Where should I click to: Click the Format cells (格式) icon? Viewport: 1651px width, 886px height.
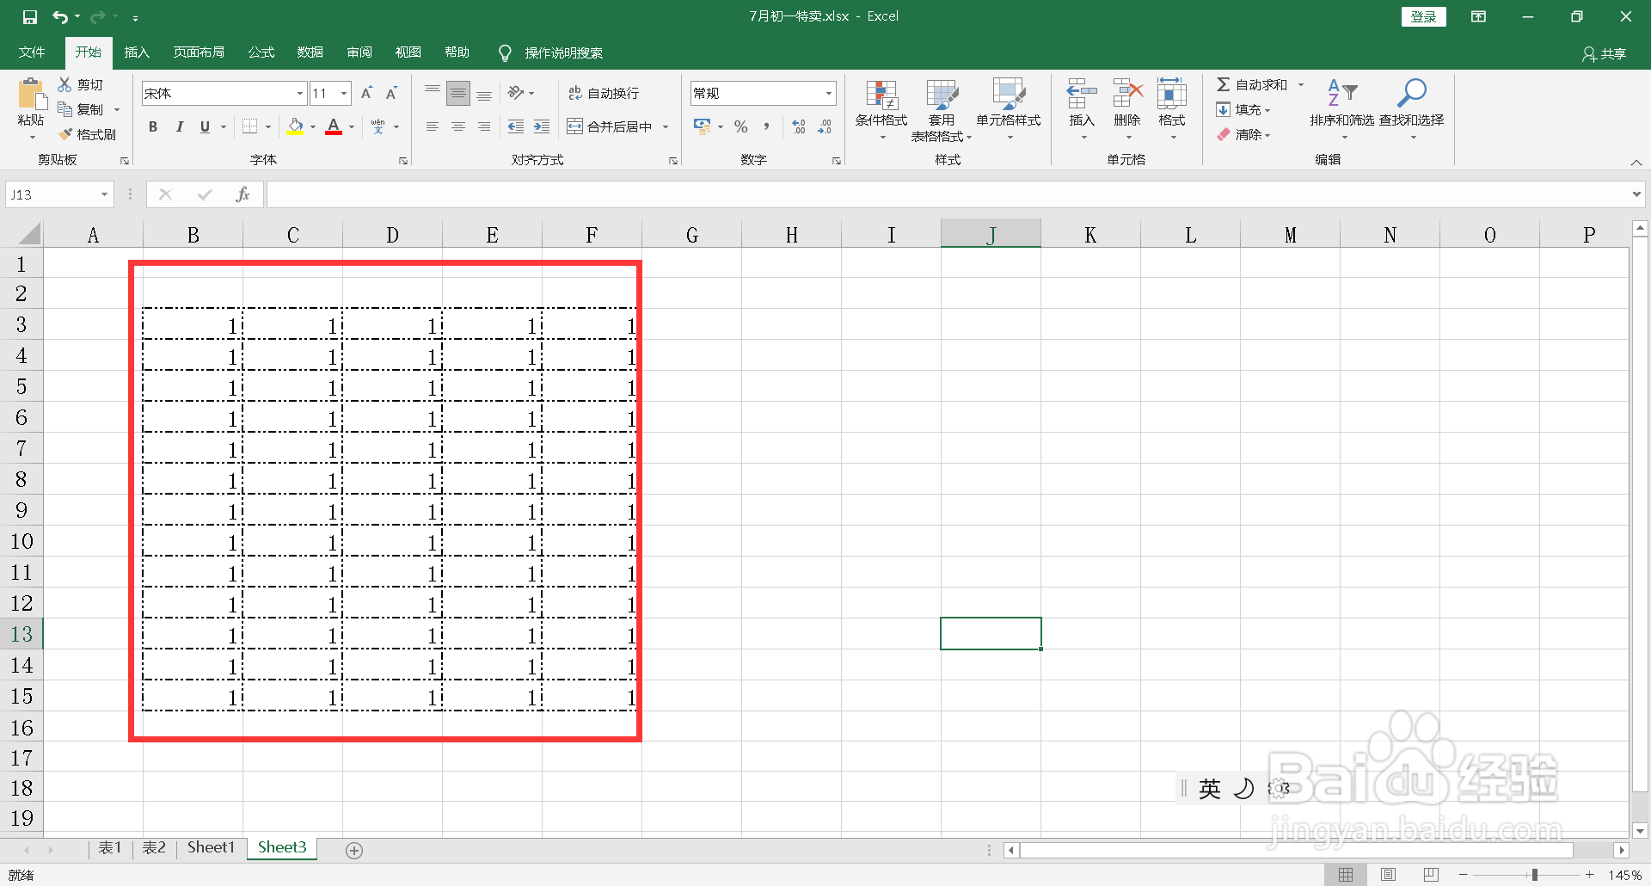pos(1172,93)
